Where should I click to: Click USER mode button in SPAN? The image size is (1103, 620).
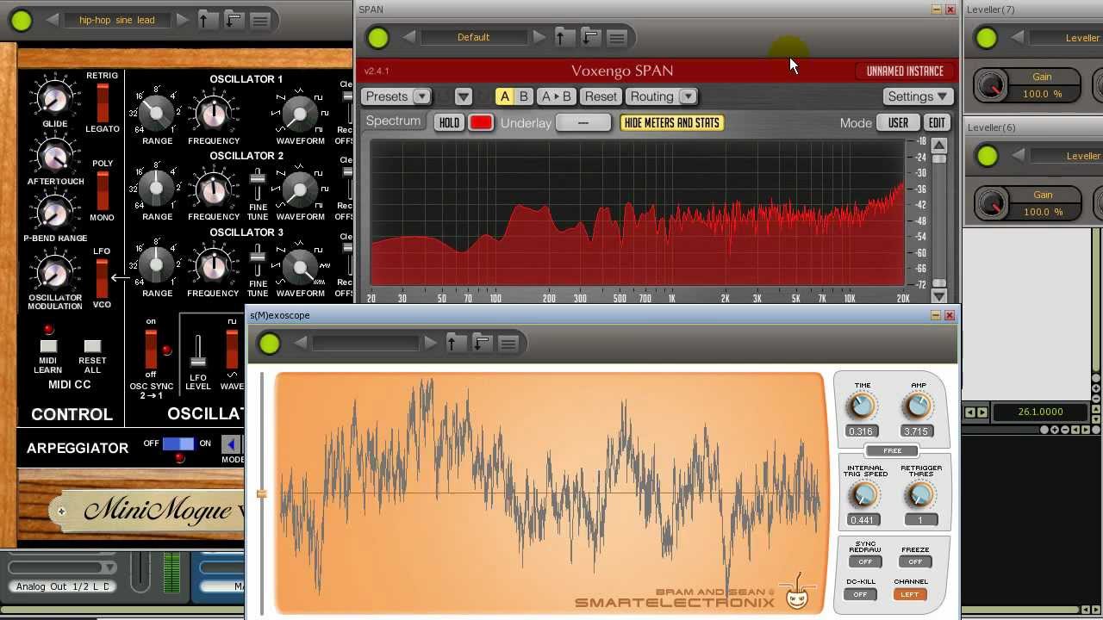click(x=898, y=123)
